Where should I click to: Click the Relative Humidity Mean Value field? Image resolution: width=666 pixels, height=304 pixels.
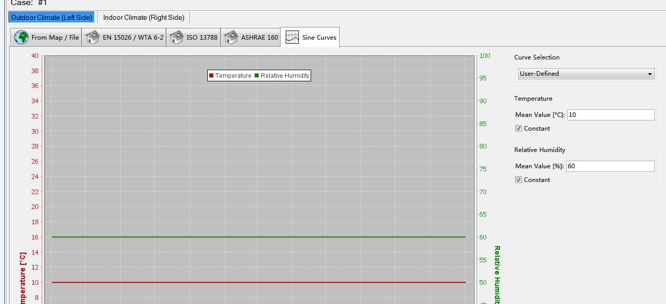(610, 166)
